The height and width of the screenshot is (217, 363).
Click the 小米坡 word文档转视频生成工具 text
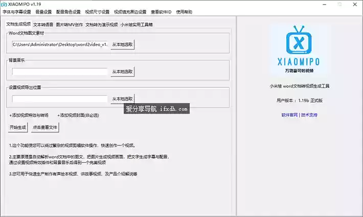point(299,86)
